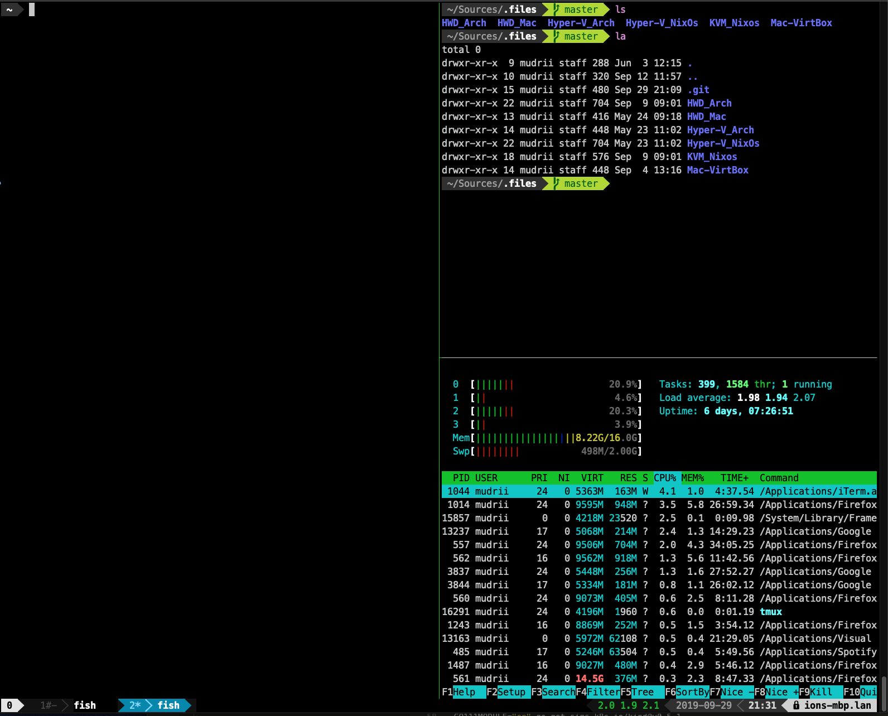Click F3 Search in htop footer

coord(553,692)
